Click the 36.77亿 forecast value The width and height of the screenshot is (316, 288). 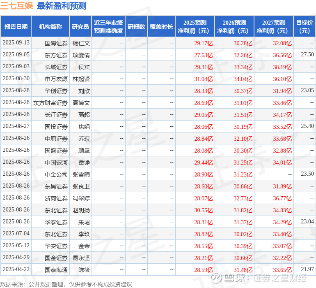[282, 198]
